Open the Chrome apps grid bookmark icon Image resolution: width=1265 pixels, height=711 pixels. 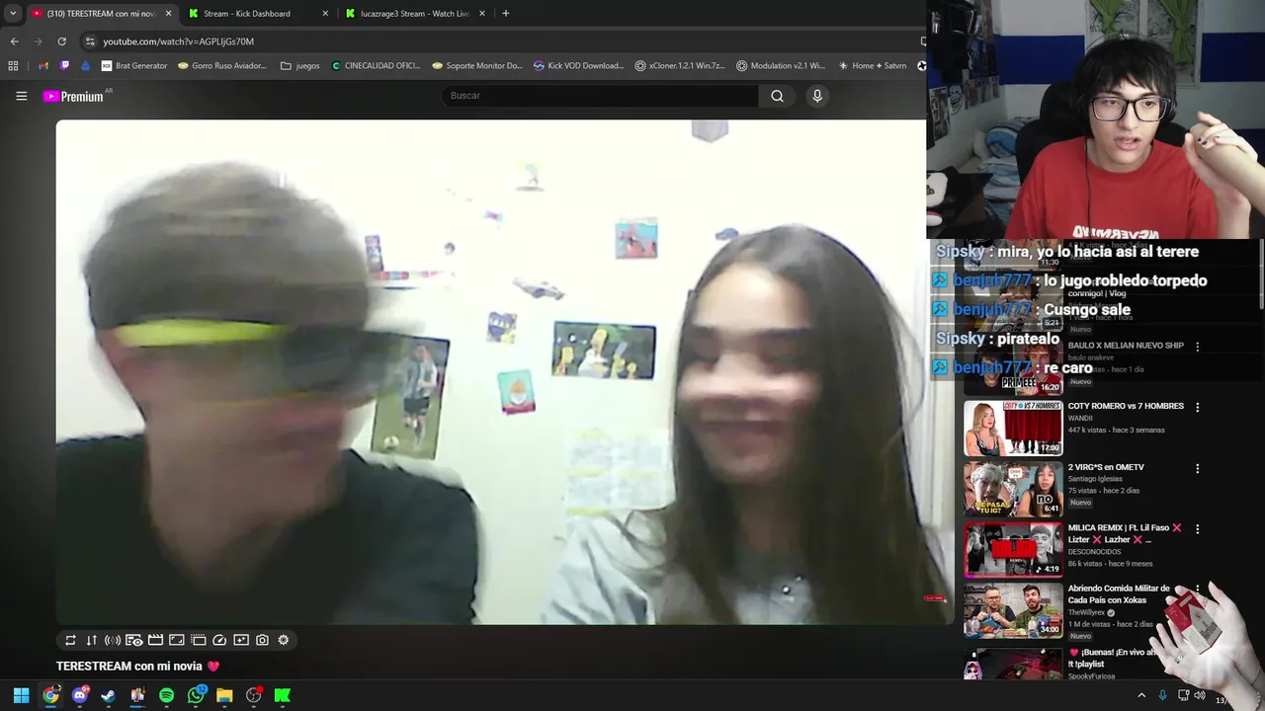tap(13, 66)
